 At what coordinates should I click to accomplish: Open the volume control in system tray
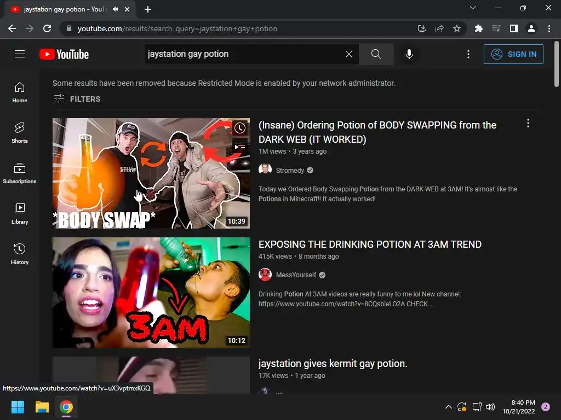click(490, 407)
